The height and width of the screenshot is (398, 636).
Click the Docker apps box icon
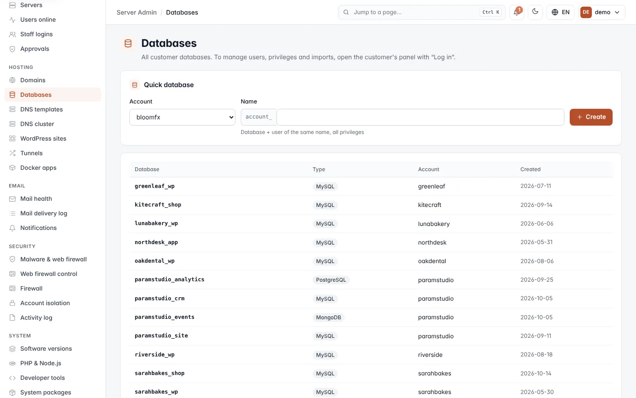12,168
